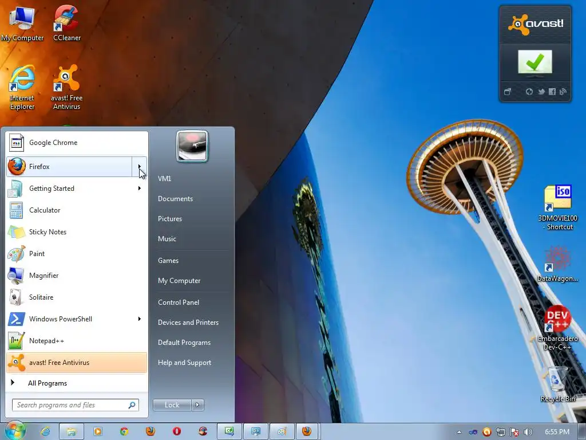This screenshot has height=440, width=586.
Task: Click the avast! orange tray icon
Action: (x=486, y=432)
